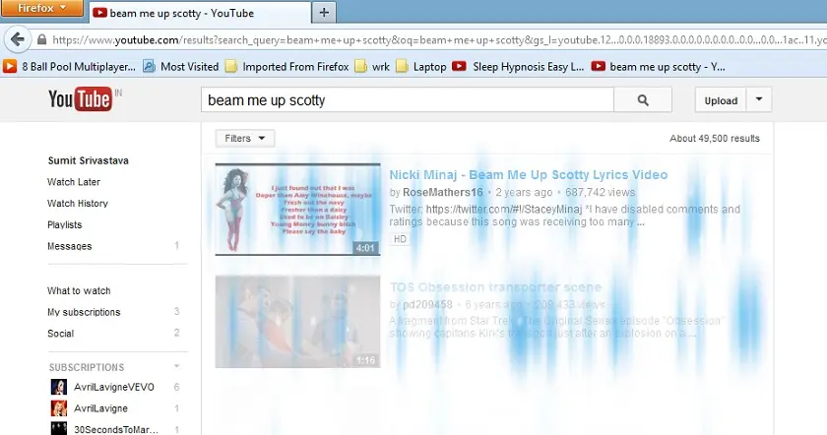Open Watch Later in the sidebar
This screenshot has height=435, width=827.
point(74,182)
